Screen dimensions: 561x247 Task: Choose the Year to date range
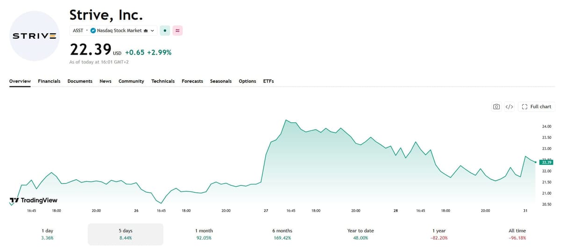(360, 234)
